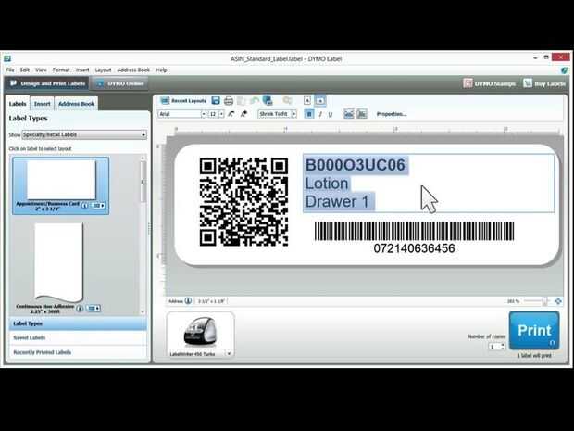Select landscape label orientation icon
The height and width of the screenshot is (431, 574).
[x=320, y=100]
